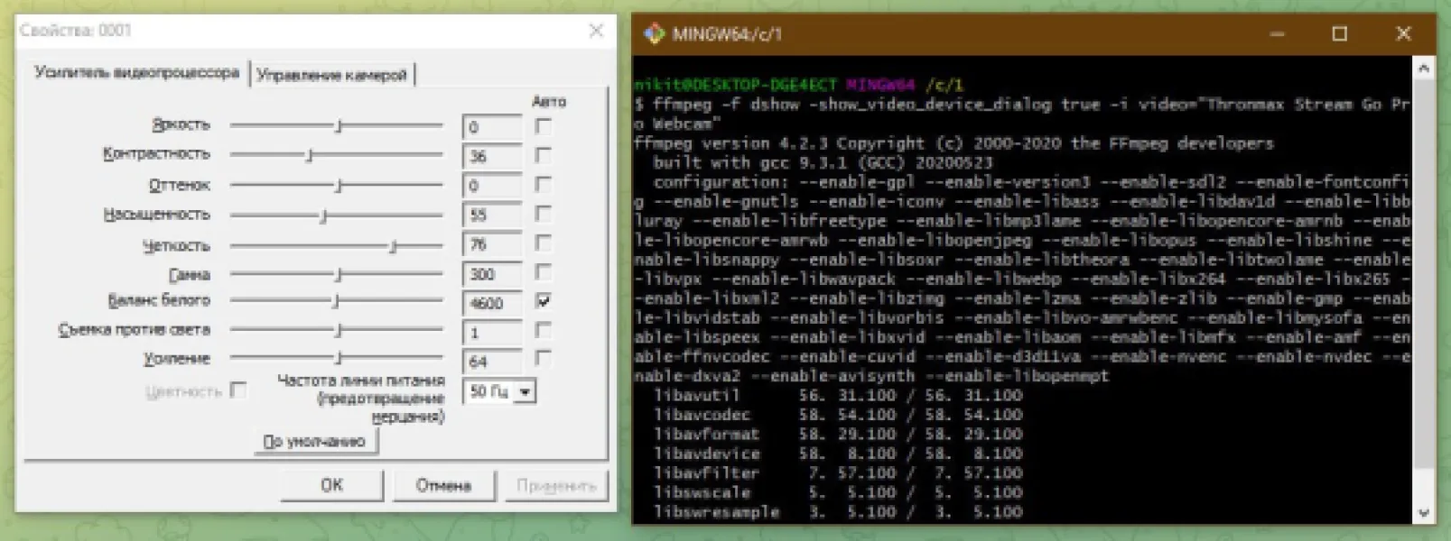Select the Усилитель видеопроцессора tab
The width and height of the screenshot is (1451, 541).
point(136,72)
